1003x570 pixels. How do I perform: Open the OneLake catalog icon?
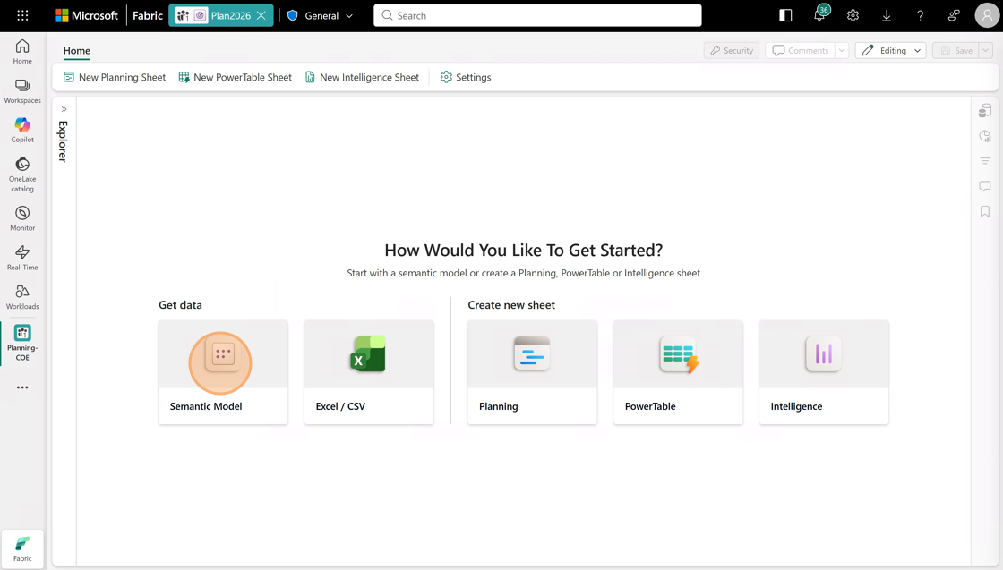pos(22,174)
